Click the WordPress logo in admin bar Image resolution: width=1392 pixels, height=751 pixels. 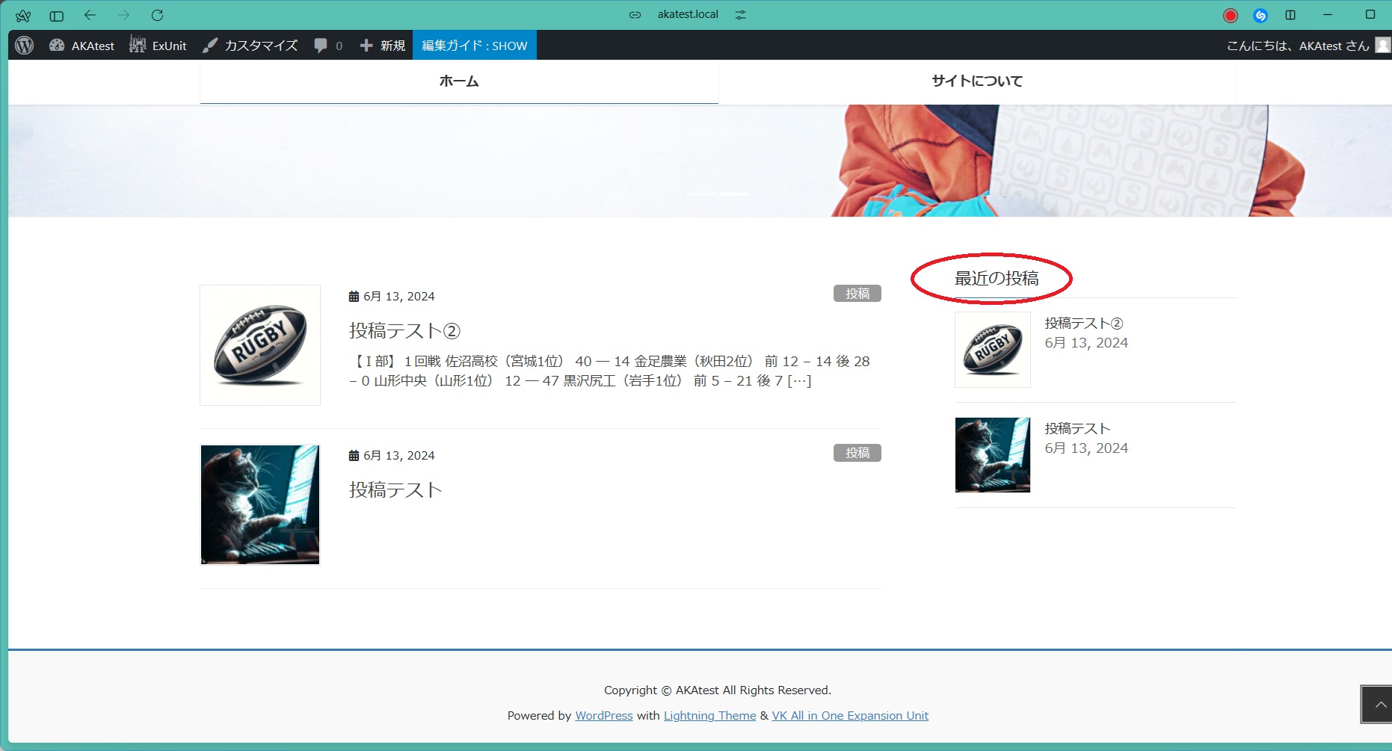[25, 46]
